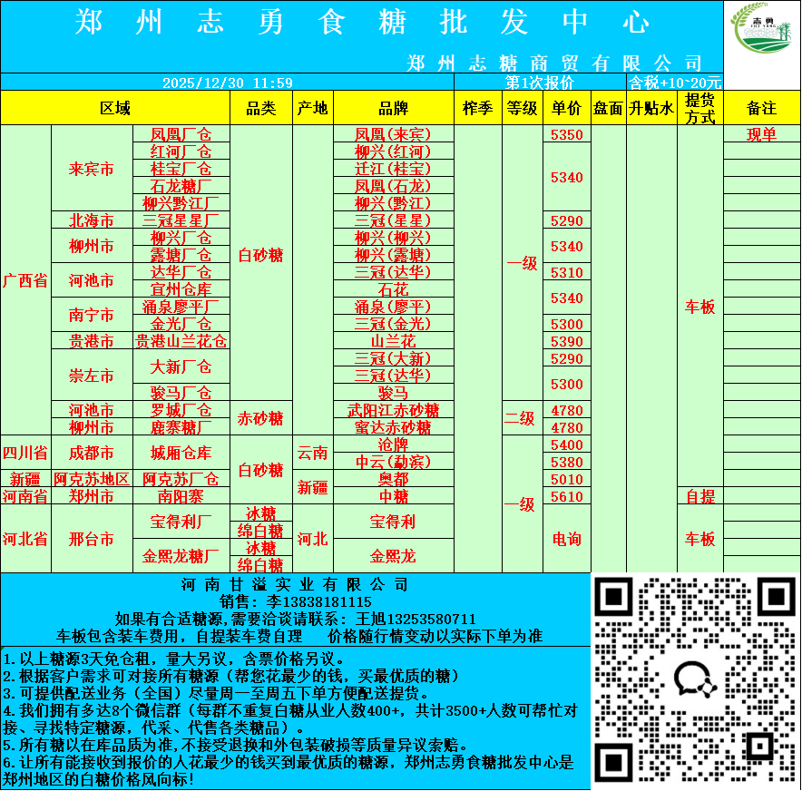802x791 pixels.
Task: Select the 品类 column header
Action: 261,108
